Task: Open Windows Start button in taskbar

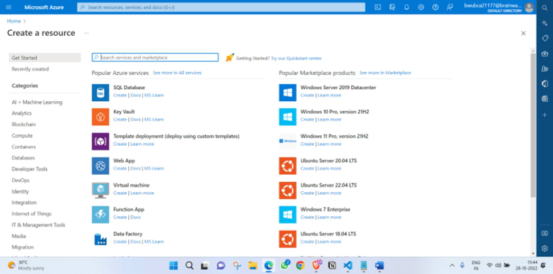Action: [x=173, y=265]
